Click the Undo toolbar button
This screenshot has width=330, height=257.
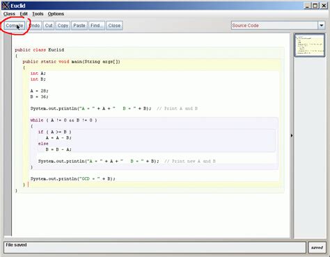[x=35, y=26]
